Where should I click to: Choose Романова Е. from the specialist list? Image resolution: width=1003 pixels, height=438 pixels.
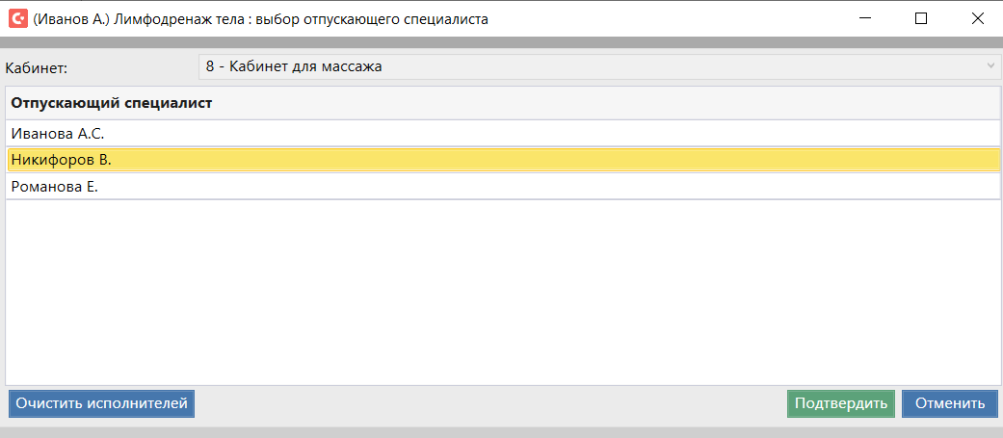coord(55,187)
